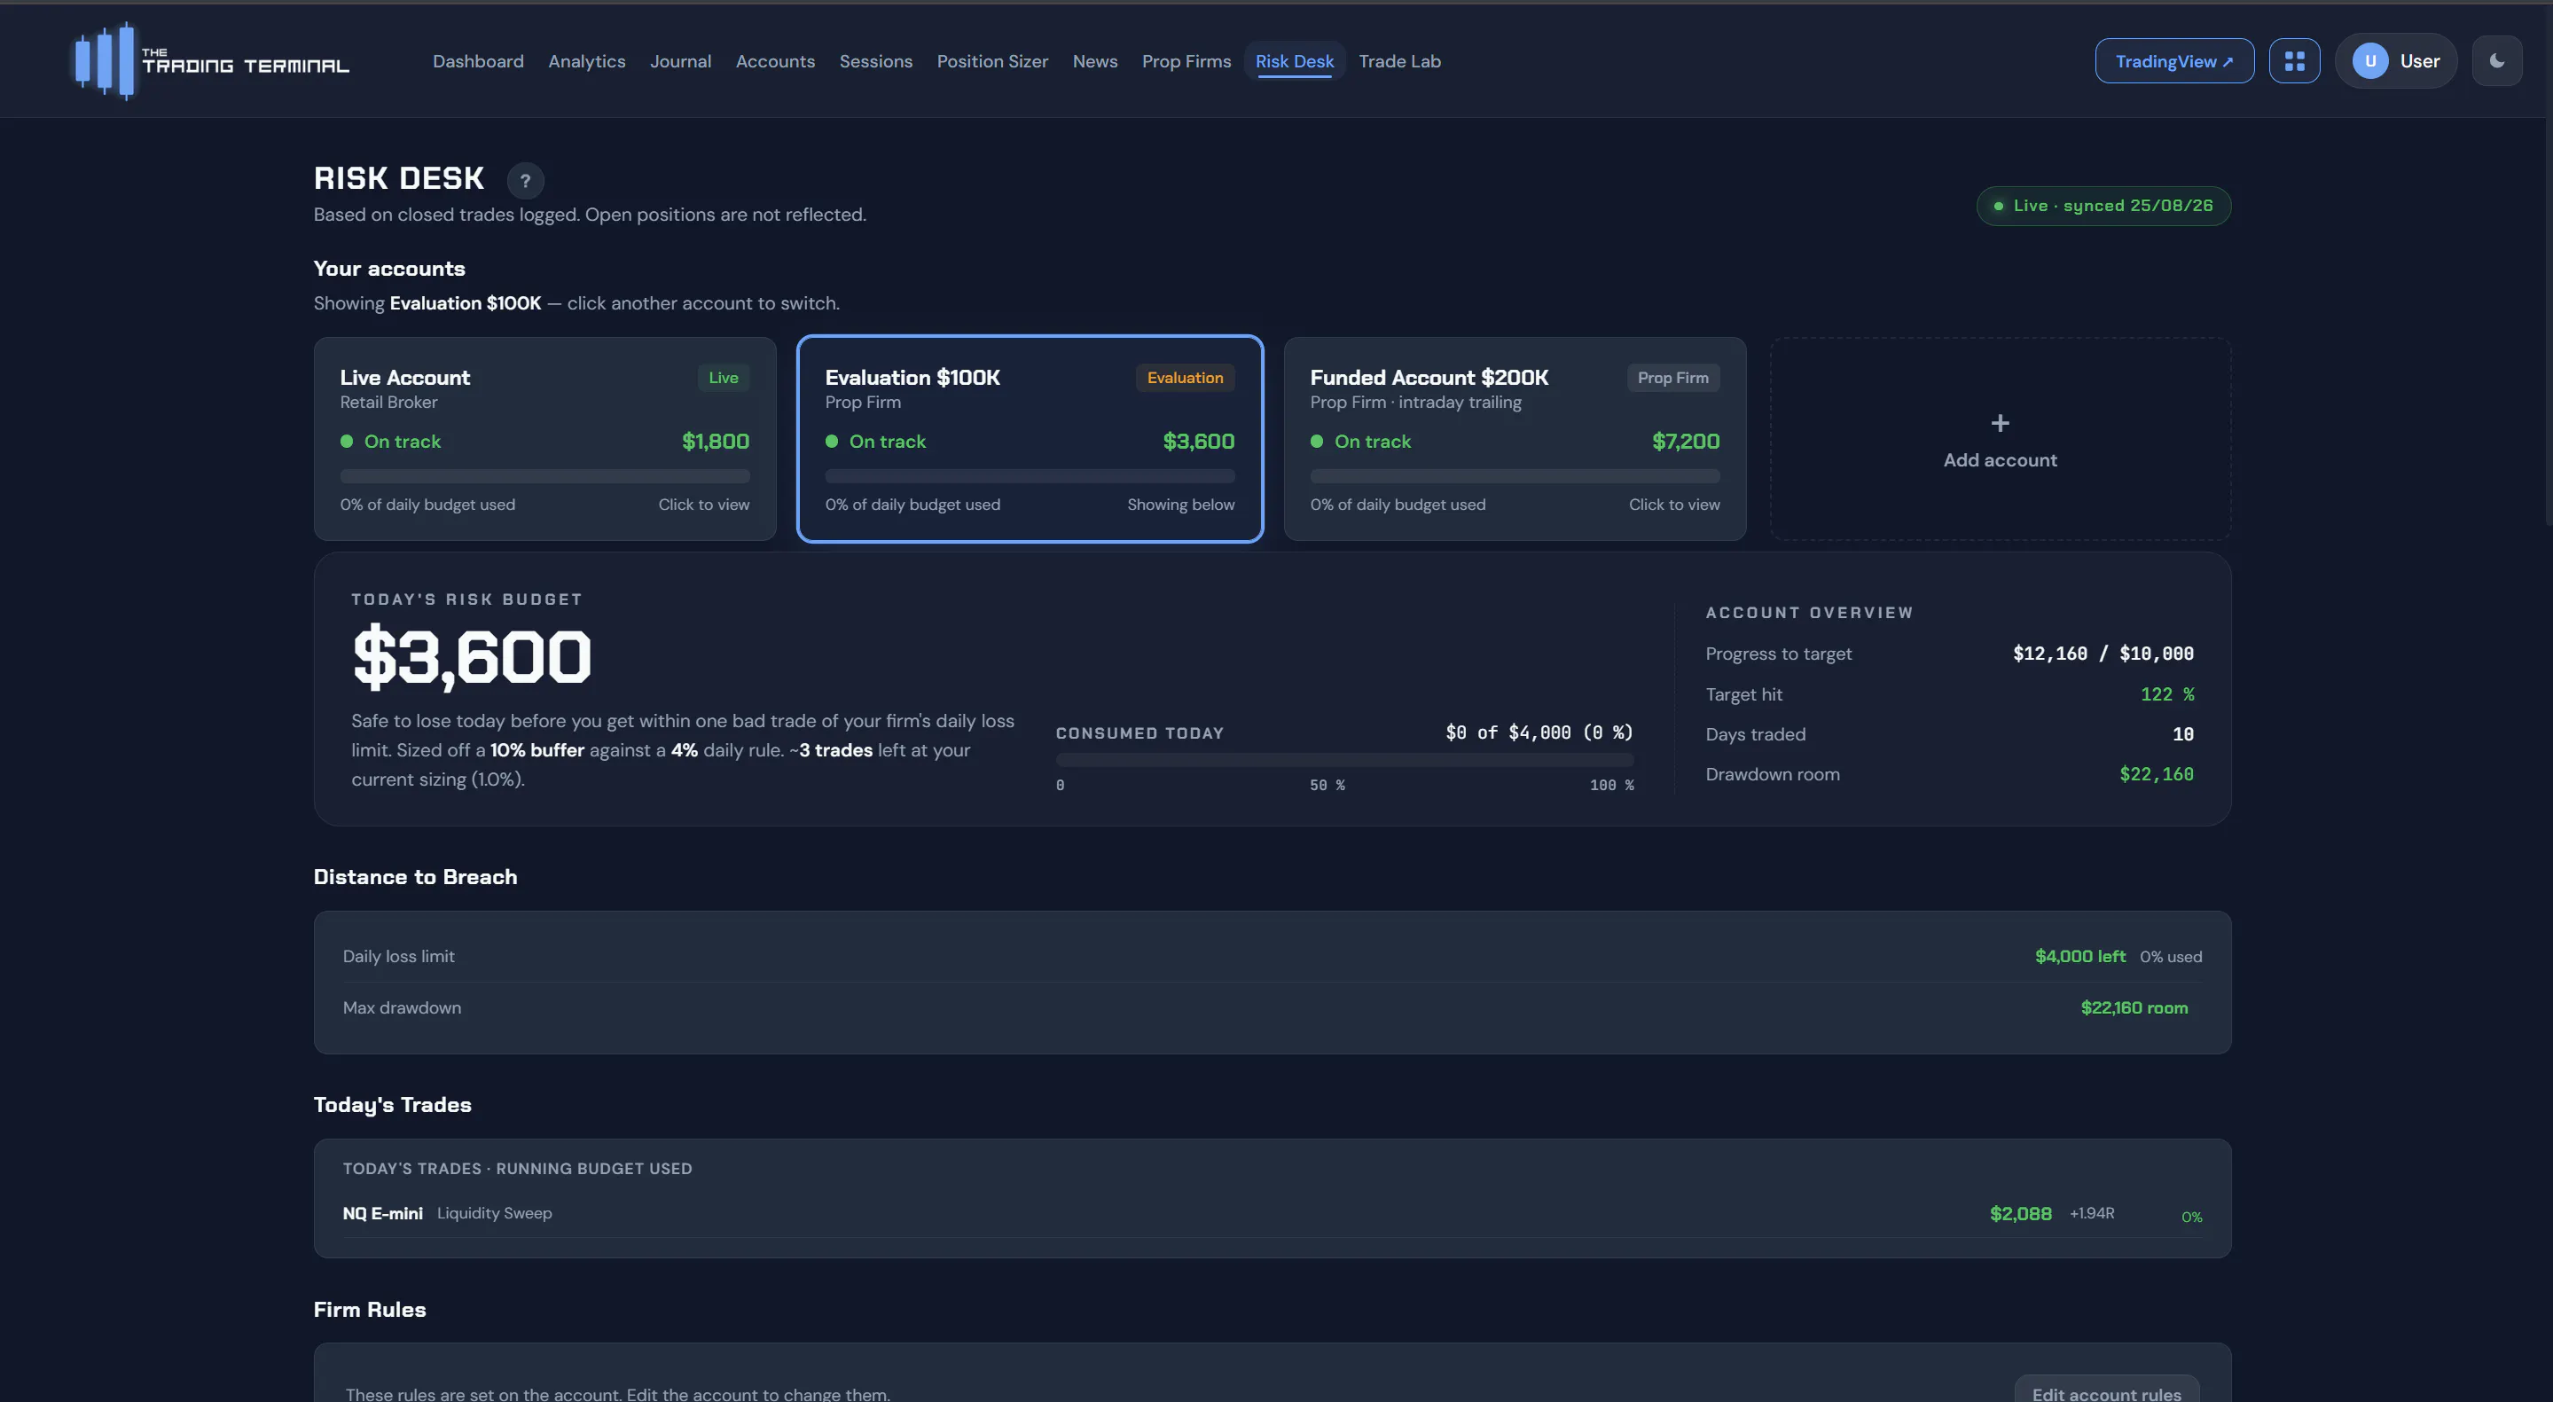This screenshot has height=1402, width=2553.
Task: Click the NQ E-mini trade row
Action: 1272,1214
